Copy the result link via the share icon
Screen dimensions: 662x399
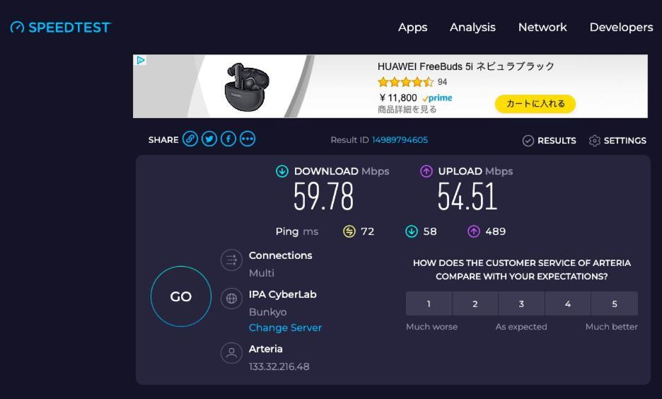click(x=190, y=139)
